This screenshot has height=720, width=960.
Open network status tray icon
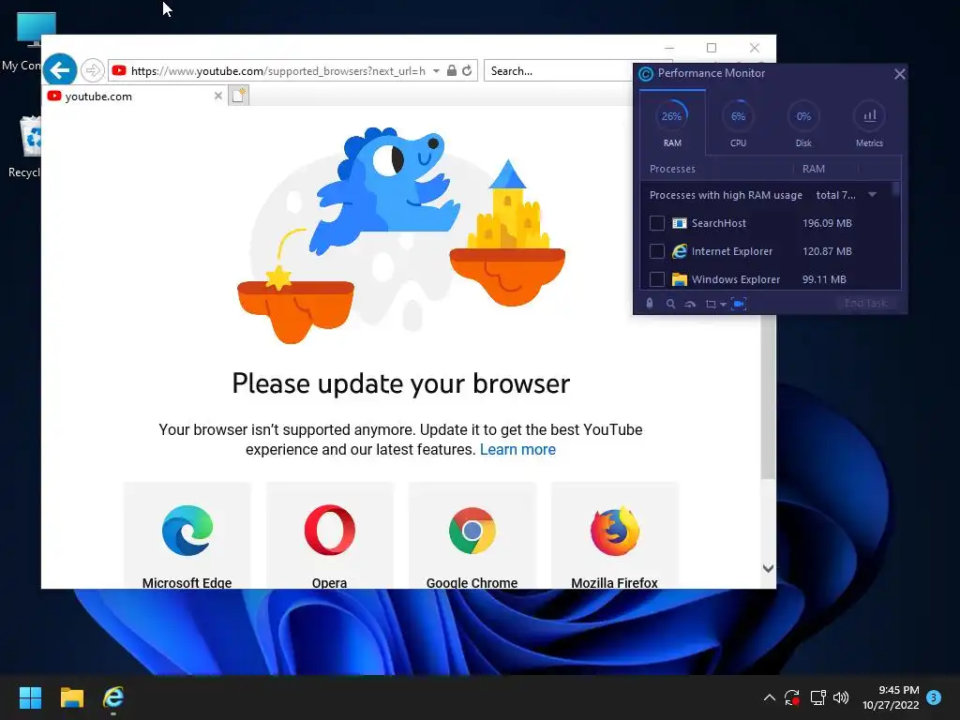click(817, 697)
